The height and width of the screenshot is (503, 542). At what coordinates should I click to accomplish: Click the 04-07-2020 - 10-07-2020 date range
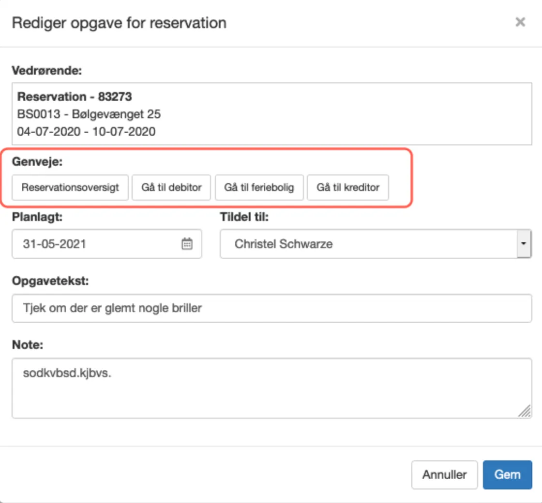pos(87,131)
